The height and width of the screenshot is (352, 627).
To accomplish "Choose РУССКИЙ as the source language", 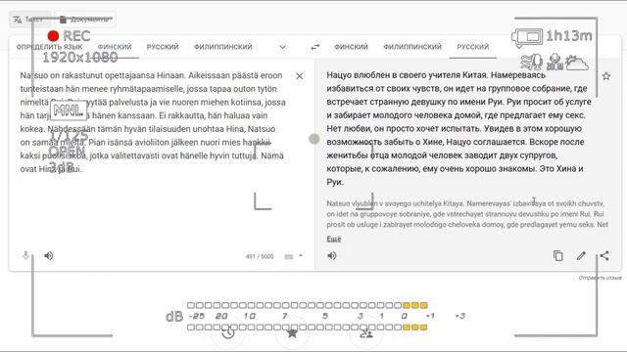I will tap(163, 47).
